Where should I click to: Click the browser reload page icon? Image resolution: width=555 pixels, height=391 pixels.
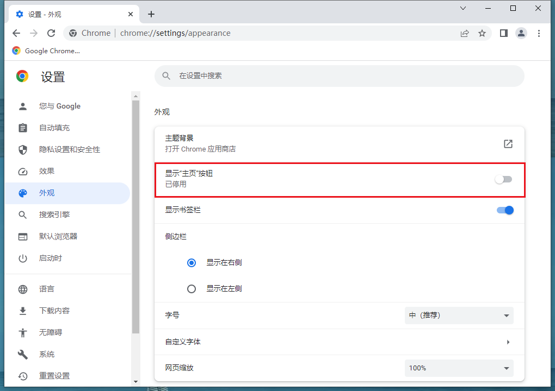(x=51, y=33)
